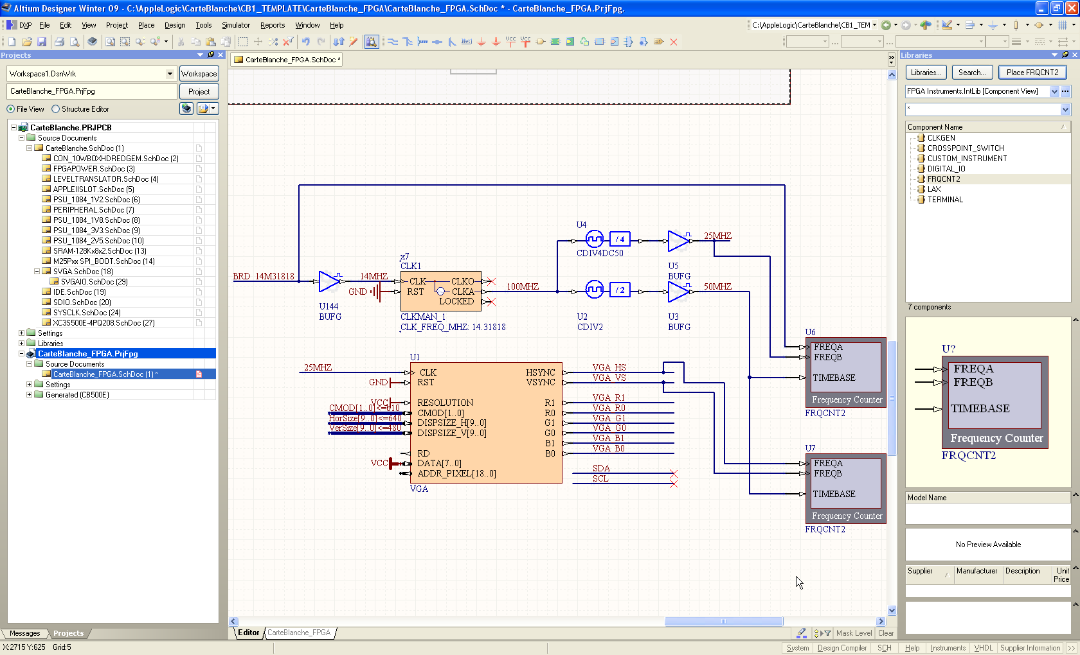The image size is (1080, 655).
Task: Click the Mask Level button
Action: tap(854, 633)
